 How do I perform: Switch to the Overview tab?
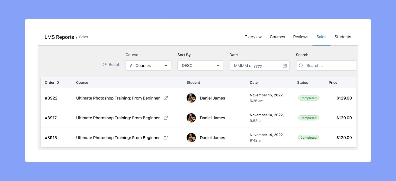(x=253, y=37)
